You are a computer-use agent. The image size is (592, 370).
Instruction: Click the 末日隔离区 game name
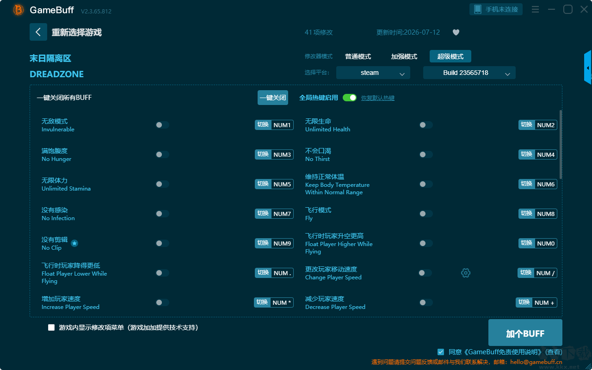(x=50, y=58)
